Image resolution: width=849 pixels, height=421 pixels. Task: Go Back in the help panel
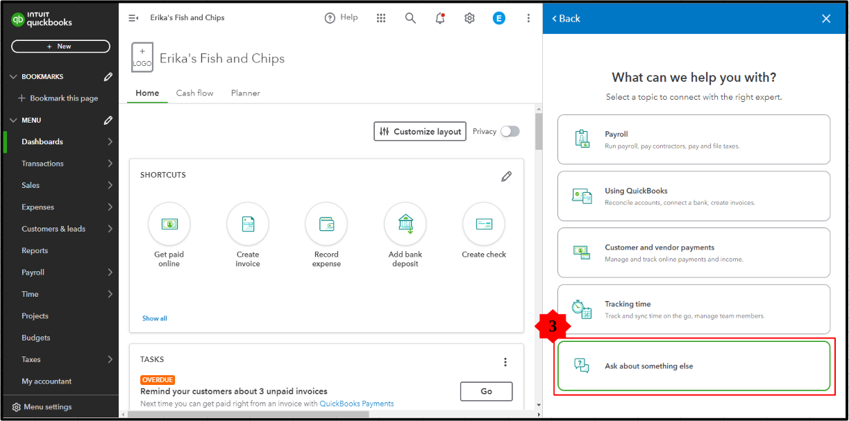(566, 19)
